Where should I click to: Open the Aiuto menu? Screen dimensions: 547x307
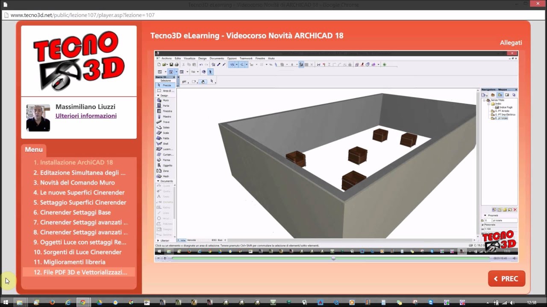pos(271,58)
